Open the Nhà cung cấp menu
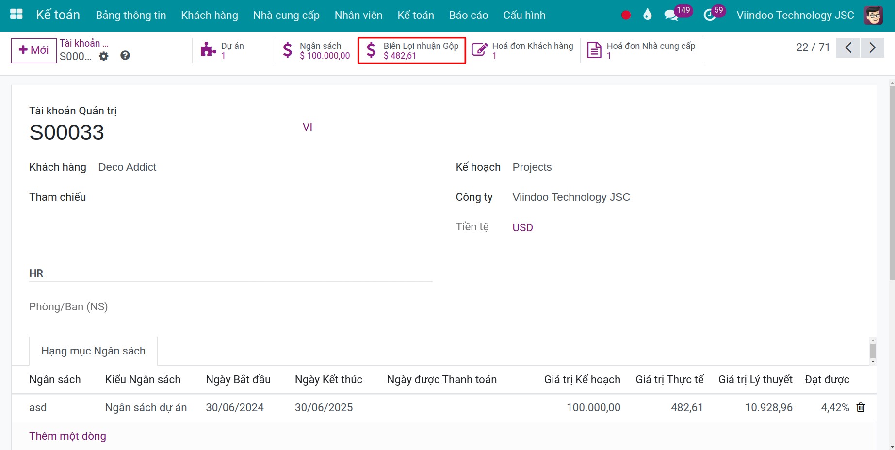 tap(286, 15)
